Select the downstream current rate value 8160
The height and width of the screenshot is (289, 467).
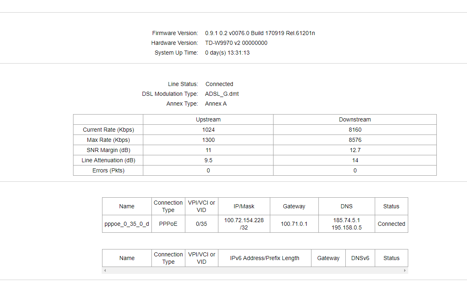point(355,130)
